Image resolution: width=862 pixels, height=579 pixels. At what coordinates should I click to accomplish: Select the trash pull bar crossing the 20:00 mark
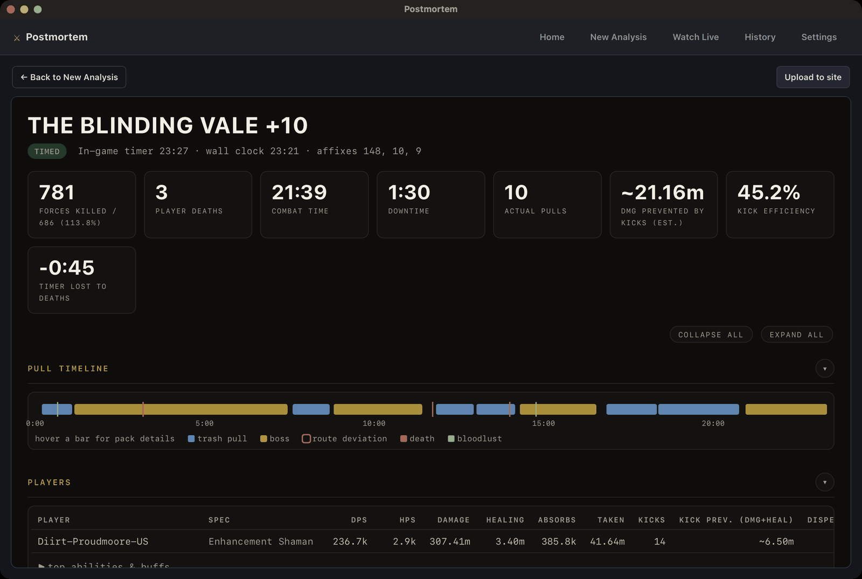click(698, 409)
